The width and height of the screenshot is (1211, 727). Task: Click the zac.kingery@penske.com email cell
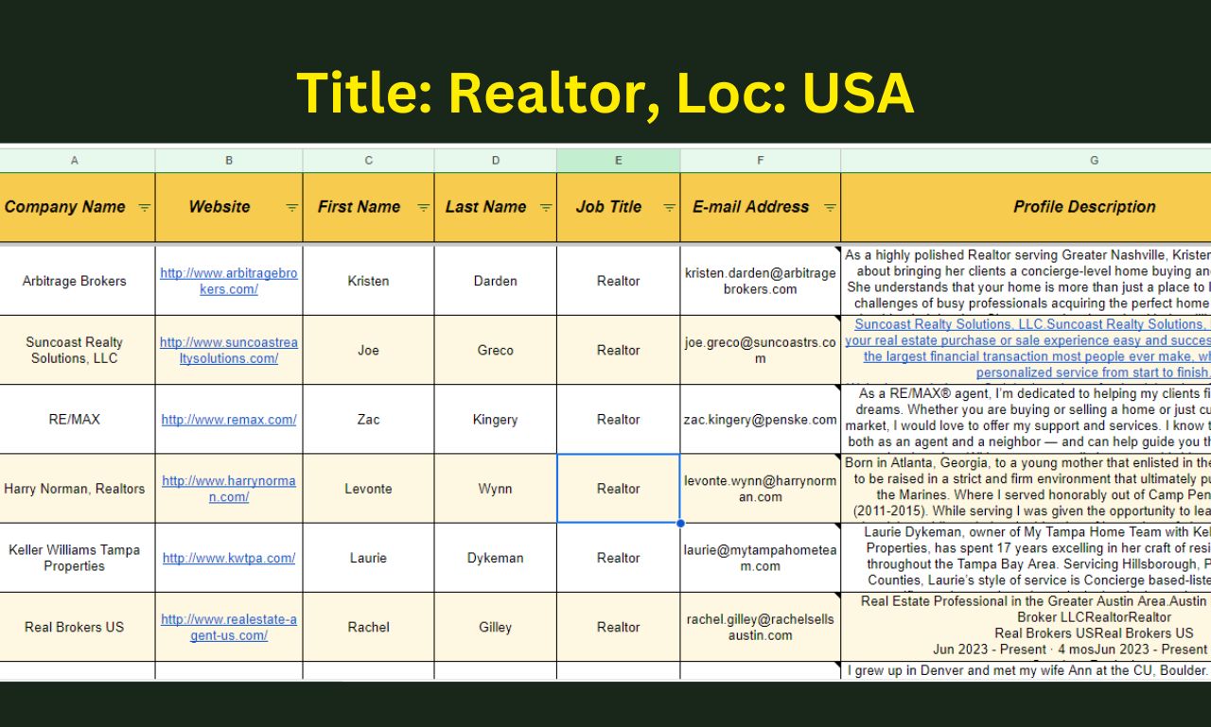click(x=760, y=420)
